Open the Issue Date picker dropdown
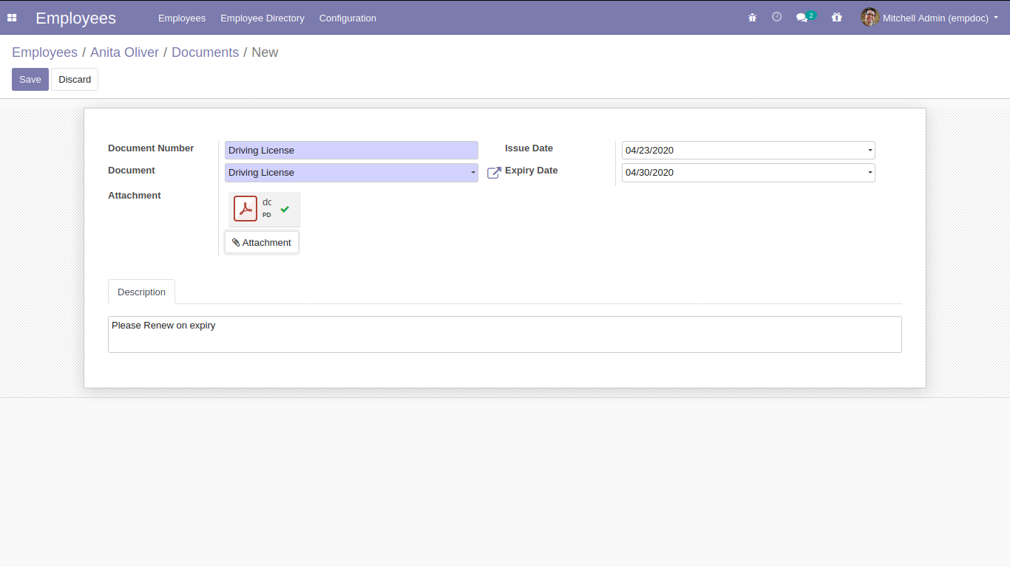Screen dimensions: 1010x567 870,151
